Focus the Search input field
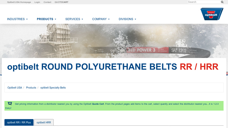The height and width of the screenshot is (128, 228). click(204, 2)
